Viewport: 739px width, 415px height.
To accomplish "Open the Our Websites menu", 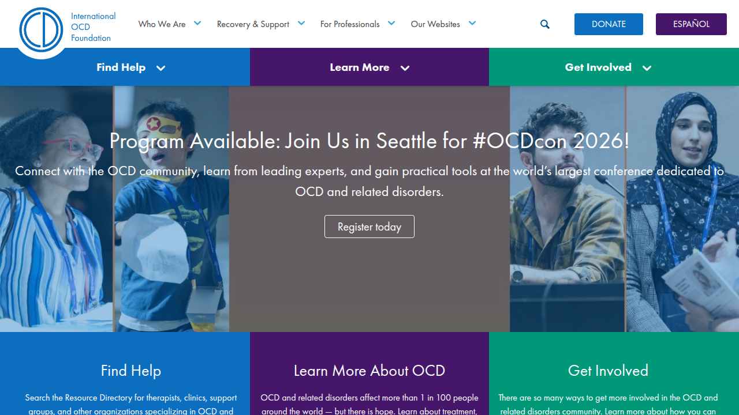I will (x=435, y=24).
